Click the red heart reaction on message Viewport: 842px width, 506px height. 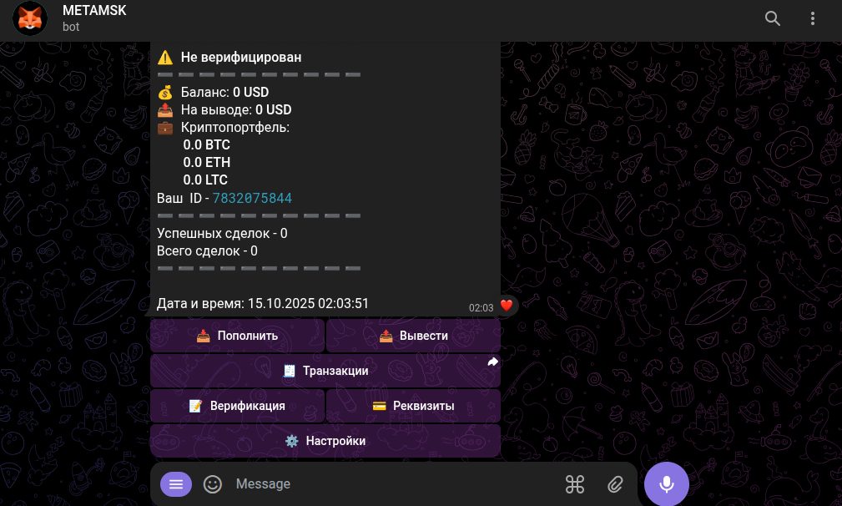click(507, 306)
